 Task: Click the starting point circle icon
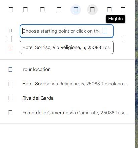pos(10,31)
